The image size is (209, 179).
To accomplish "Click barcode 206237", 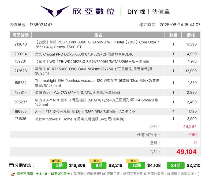I will 21,102.
